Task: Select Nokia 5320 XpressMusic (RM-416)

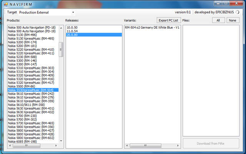Action: click(33, 79)
